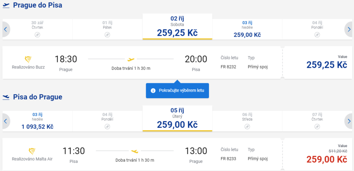Select outbound date 04 říj Pondělí tab
Viewport: 354px width, 171px height.
click(317, 29)
